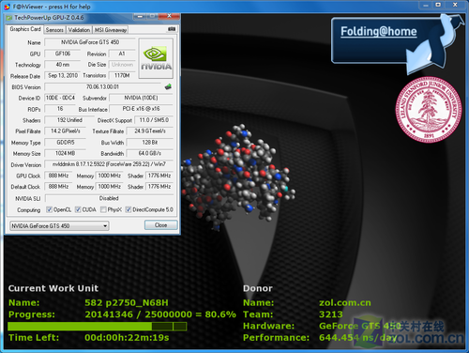Click the NVIDIA SLI Disabled field
469x353 pixels.
coord(109,198)
